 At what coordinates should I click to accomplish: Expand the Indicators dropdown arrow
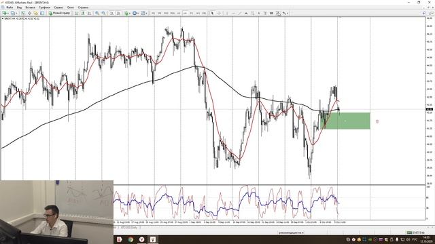[x=130, y=13]
